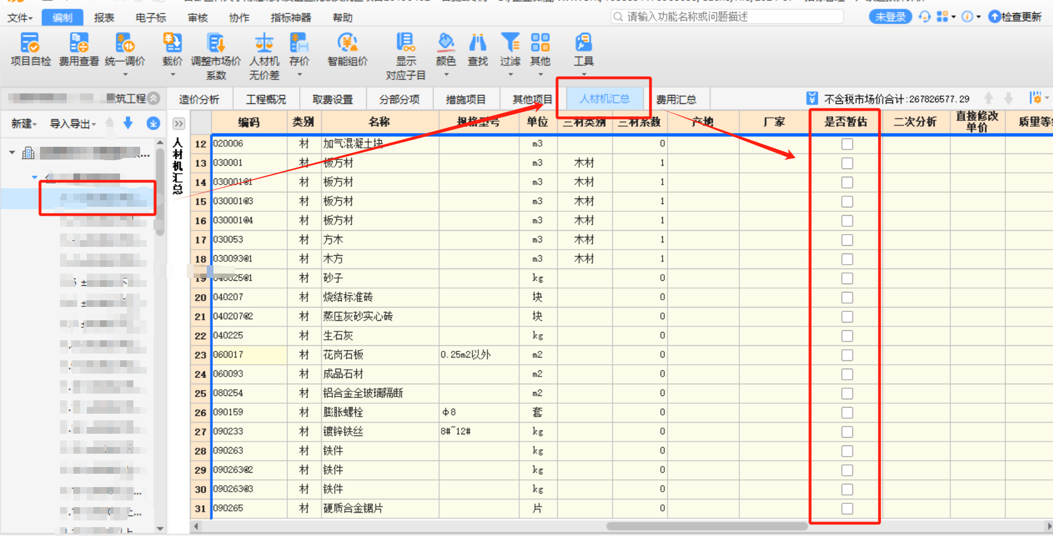
Task: Collapse the top-level project tree node
Action: click(x=12, y=152)
